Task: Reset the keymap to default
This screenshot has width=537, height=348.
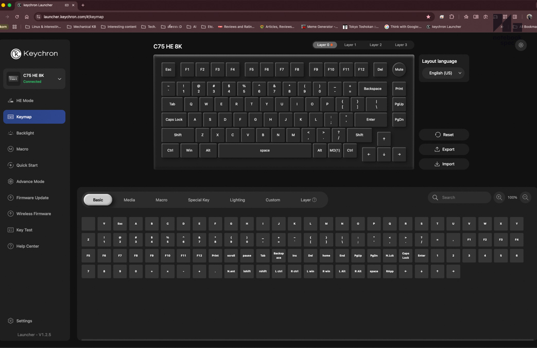Action: (443, 135)
